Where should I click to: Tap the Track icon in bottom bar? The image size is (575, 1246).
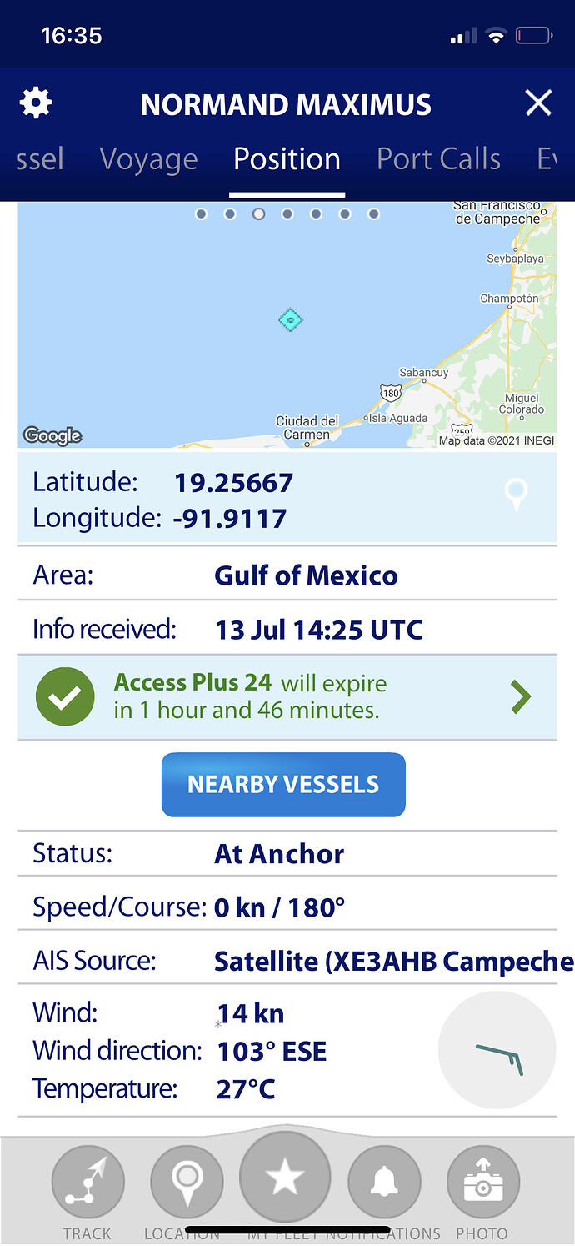88,1182
